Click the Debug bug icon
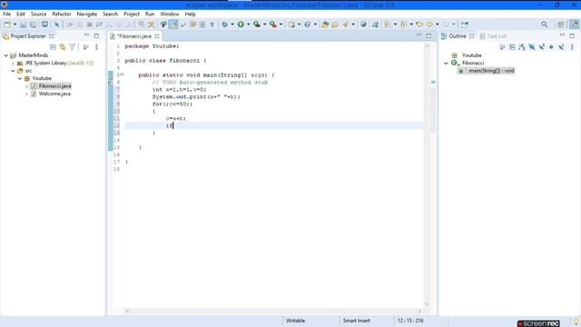The width and height of the screenshot is (581, 327). pyautogui.click(x=225, y=25)
